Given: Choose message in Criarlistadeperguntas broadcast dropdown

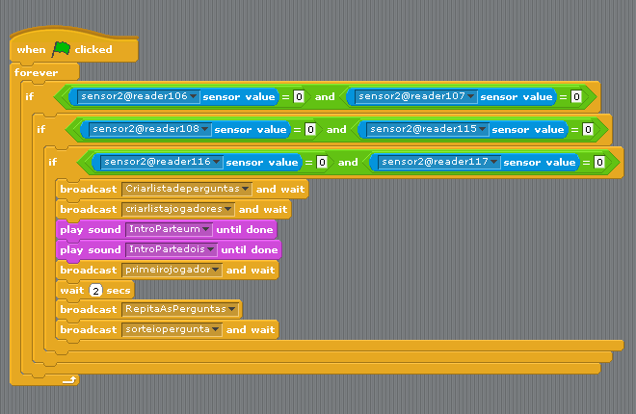Looking at the screenshot, I should [x=247, y=189].
